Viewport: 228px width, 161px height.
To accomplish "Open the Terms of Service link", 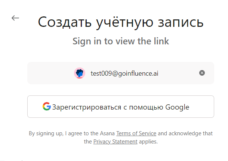I will [136, 133].
